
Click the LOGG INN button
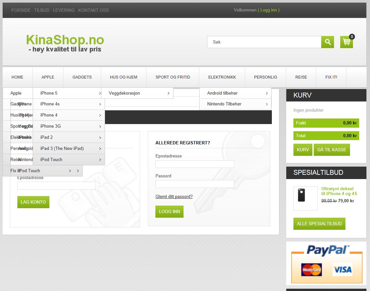click(x=169, y=212)
